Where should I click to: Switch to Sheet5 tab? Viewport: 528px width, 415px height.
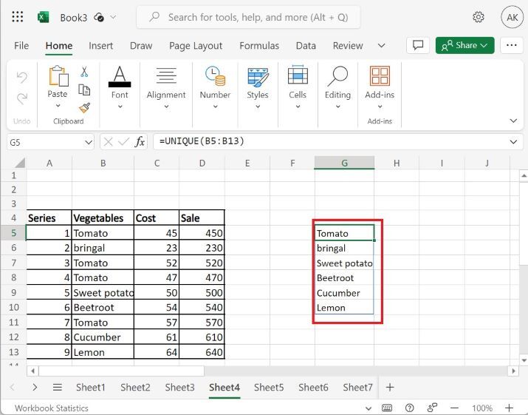[269, 388]
